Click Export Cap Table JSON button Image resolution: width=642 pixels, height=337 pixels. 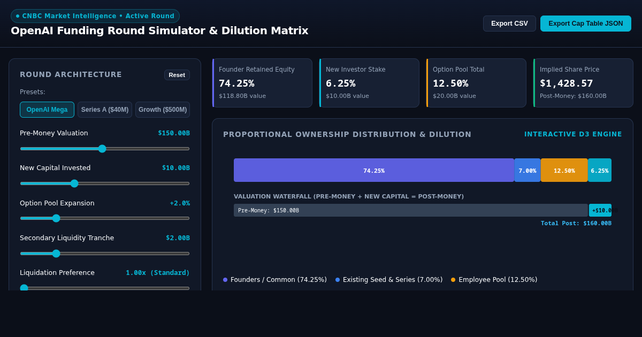(586, 24)
